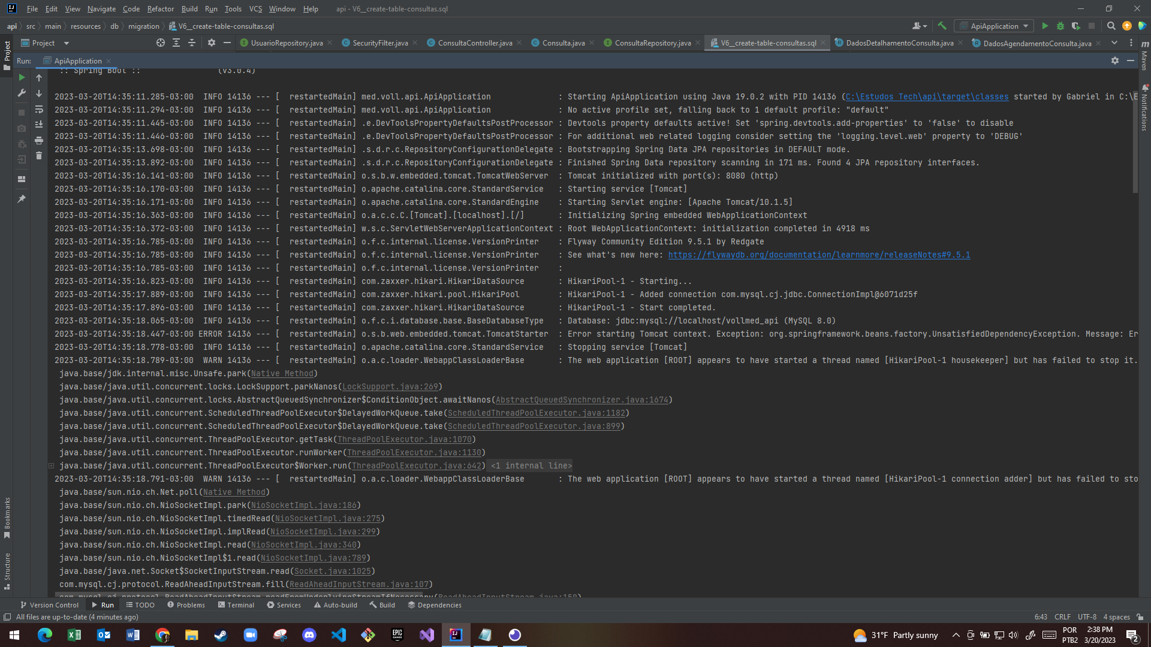Jump down the stack trace arrow
The height and width of the screenshot is (647, 1151).
[39, 93]
